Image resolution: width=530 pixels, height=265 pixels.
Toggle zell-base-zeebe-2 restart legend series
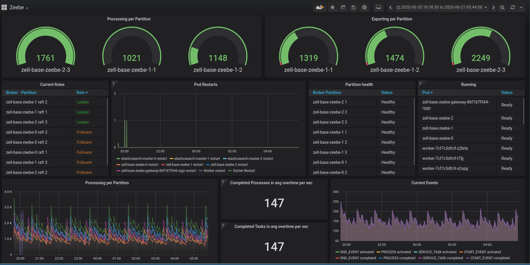coord(229,165)
